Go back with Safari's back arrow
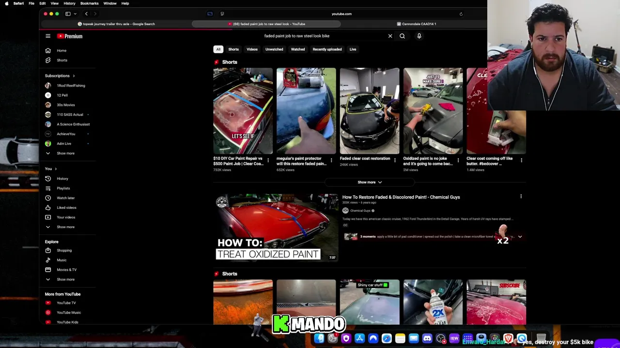 coord(86,14)
